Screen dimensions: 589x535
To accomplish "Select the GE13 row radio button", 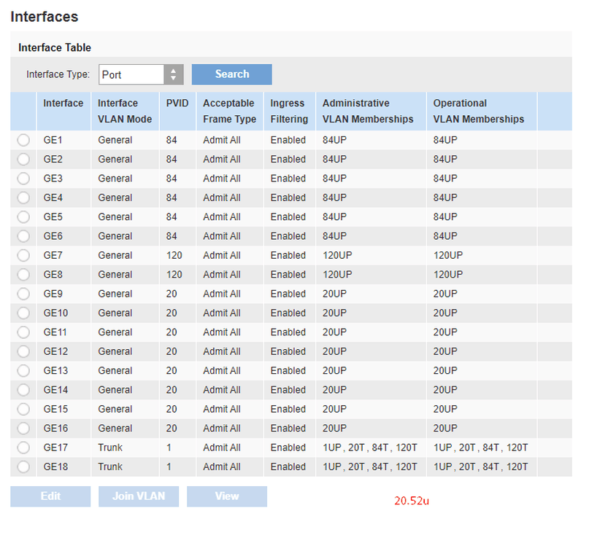I will (23, 371).
